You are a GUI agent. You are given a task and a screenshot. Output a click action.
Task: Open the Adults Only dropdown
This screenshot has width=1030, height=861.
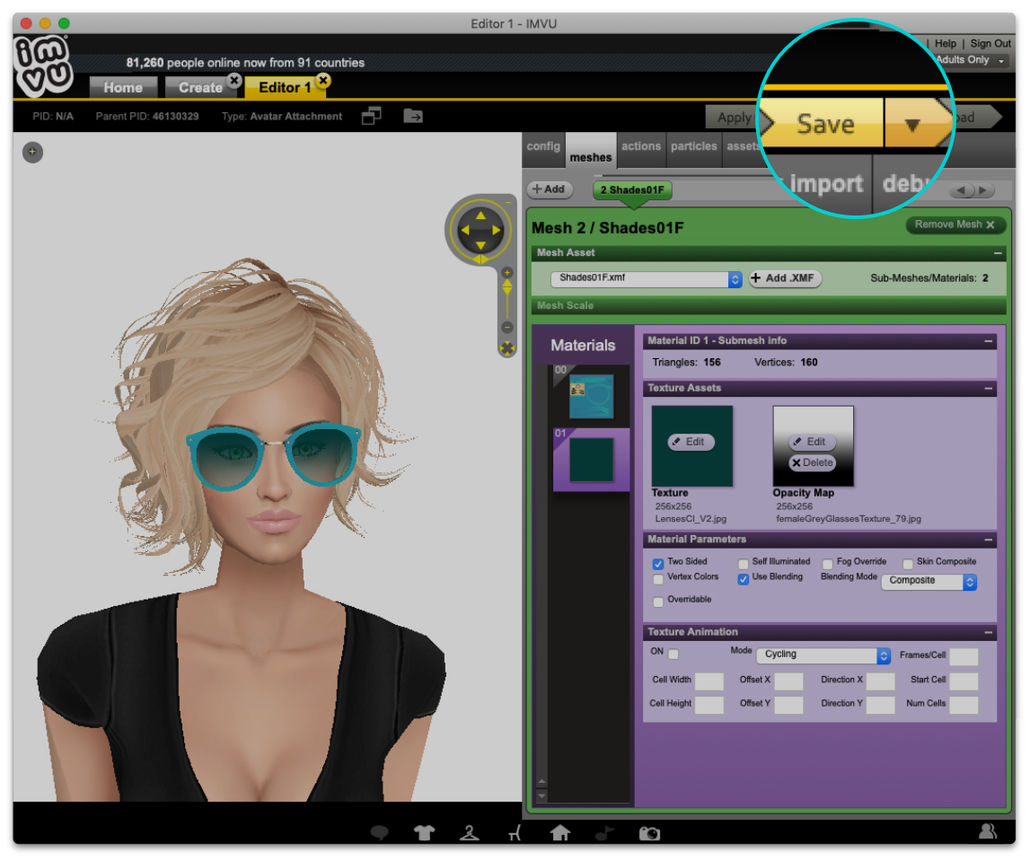point(971,60)
